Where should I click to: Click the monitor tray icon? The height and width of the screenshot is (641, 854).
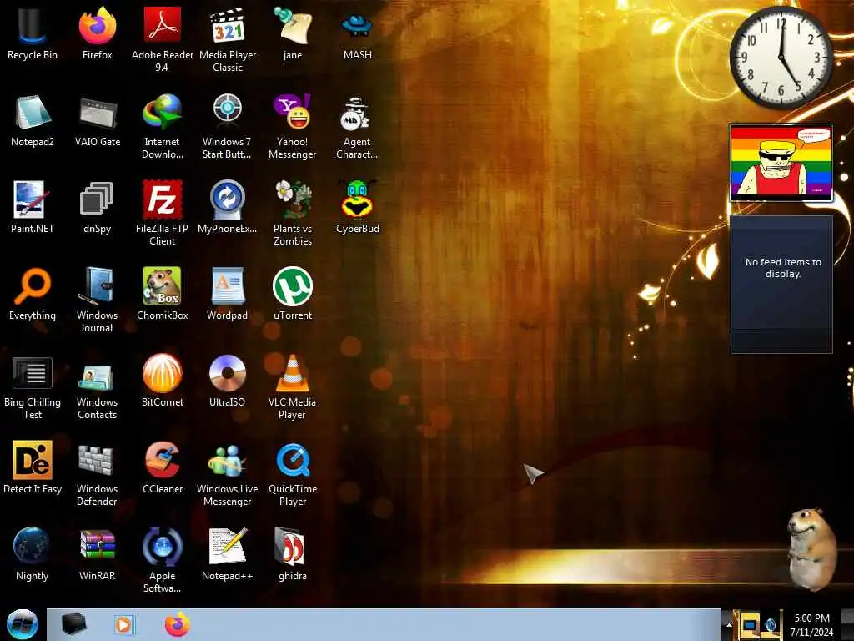(x=750, y=625)
